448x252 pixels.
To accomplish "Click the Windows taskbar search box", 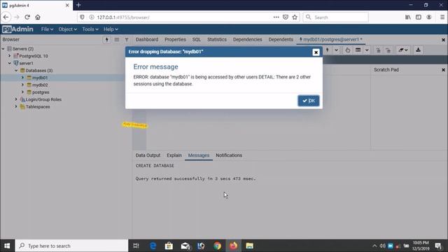I will (x=71, y=246).
